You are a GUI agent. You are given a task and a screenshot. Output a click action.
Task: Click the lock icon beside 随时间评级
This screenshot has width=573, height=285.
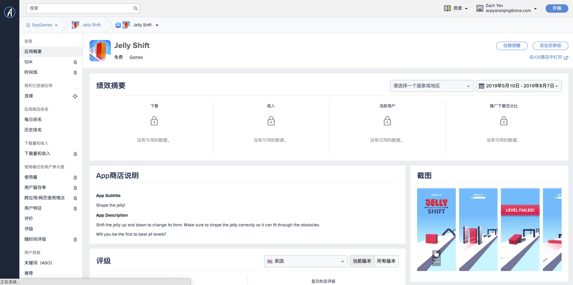(75, 239)
